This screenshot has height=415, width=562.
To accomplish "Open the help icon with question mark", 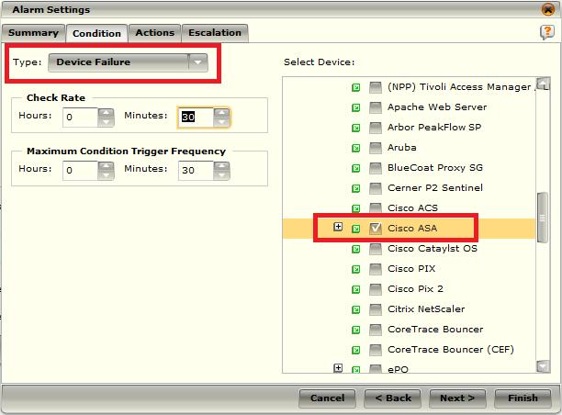I will click(547, 32).
